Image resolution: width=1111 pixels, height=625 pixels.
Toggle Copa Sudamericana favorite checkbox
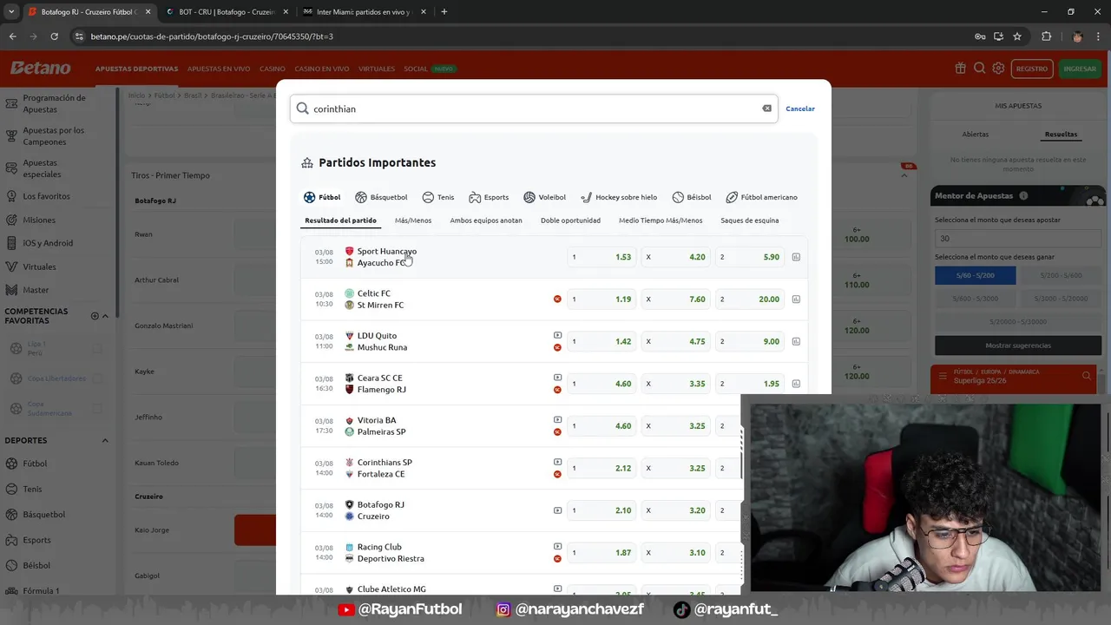tap(97, 408)
